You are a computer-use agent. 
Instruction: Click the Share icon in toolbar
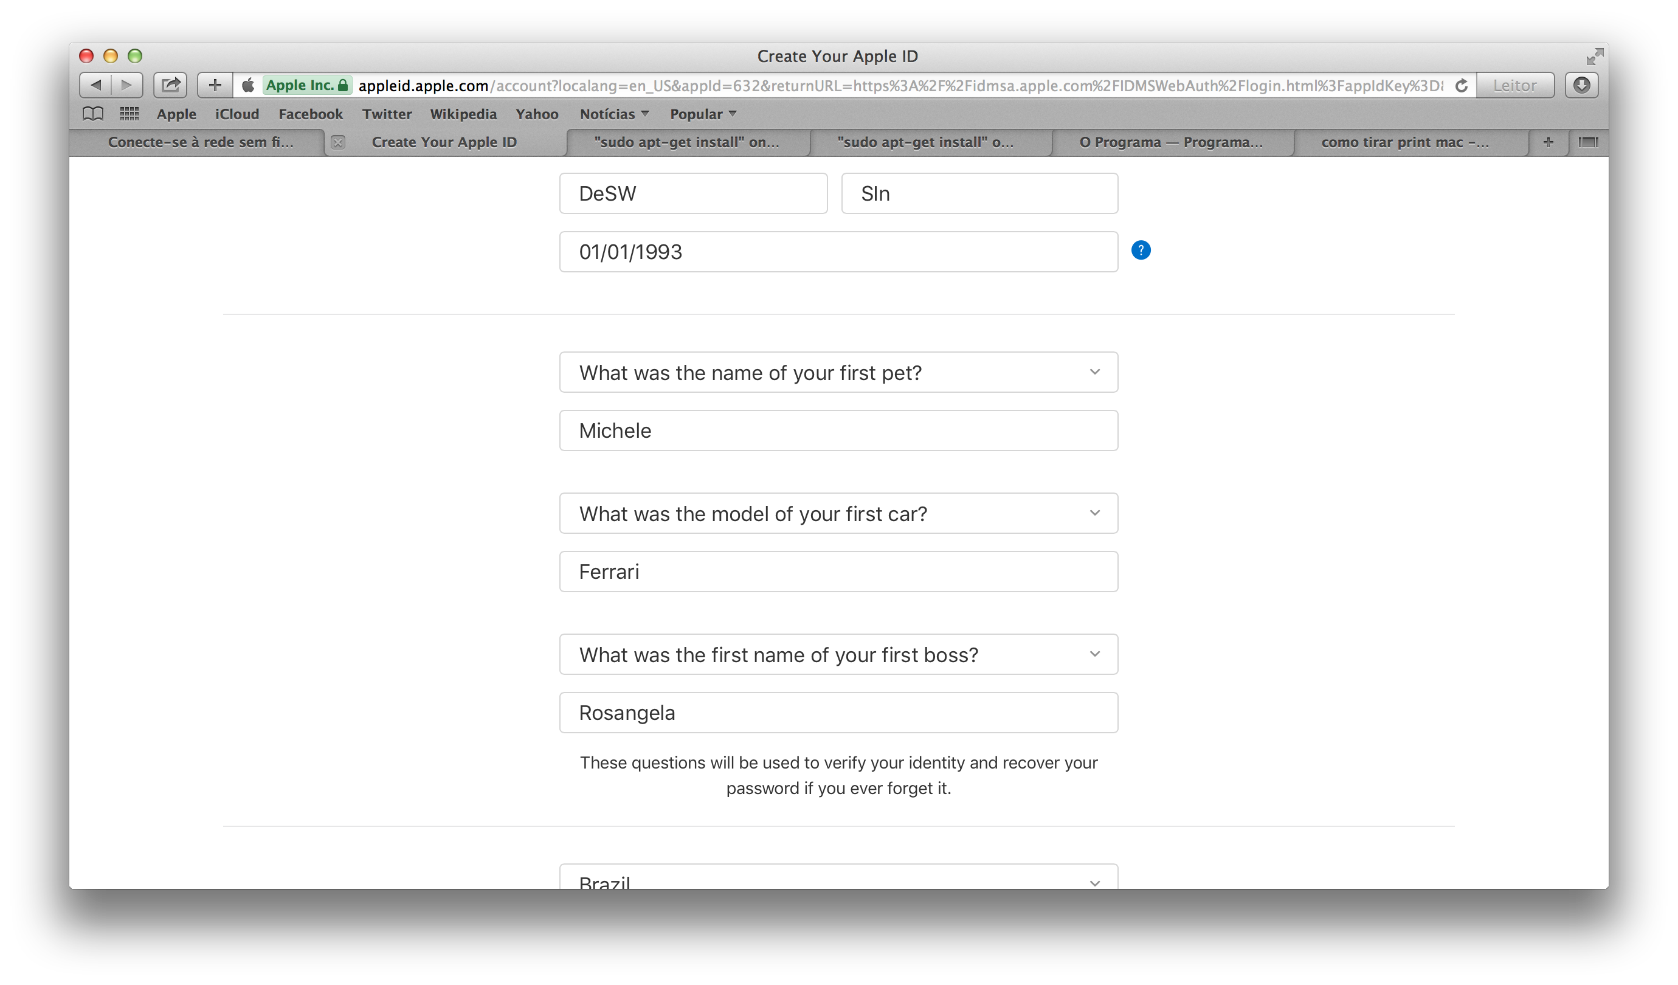170,85
